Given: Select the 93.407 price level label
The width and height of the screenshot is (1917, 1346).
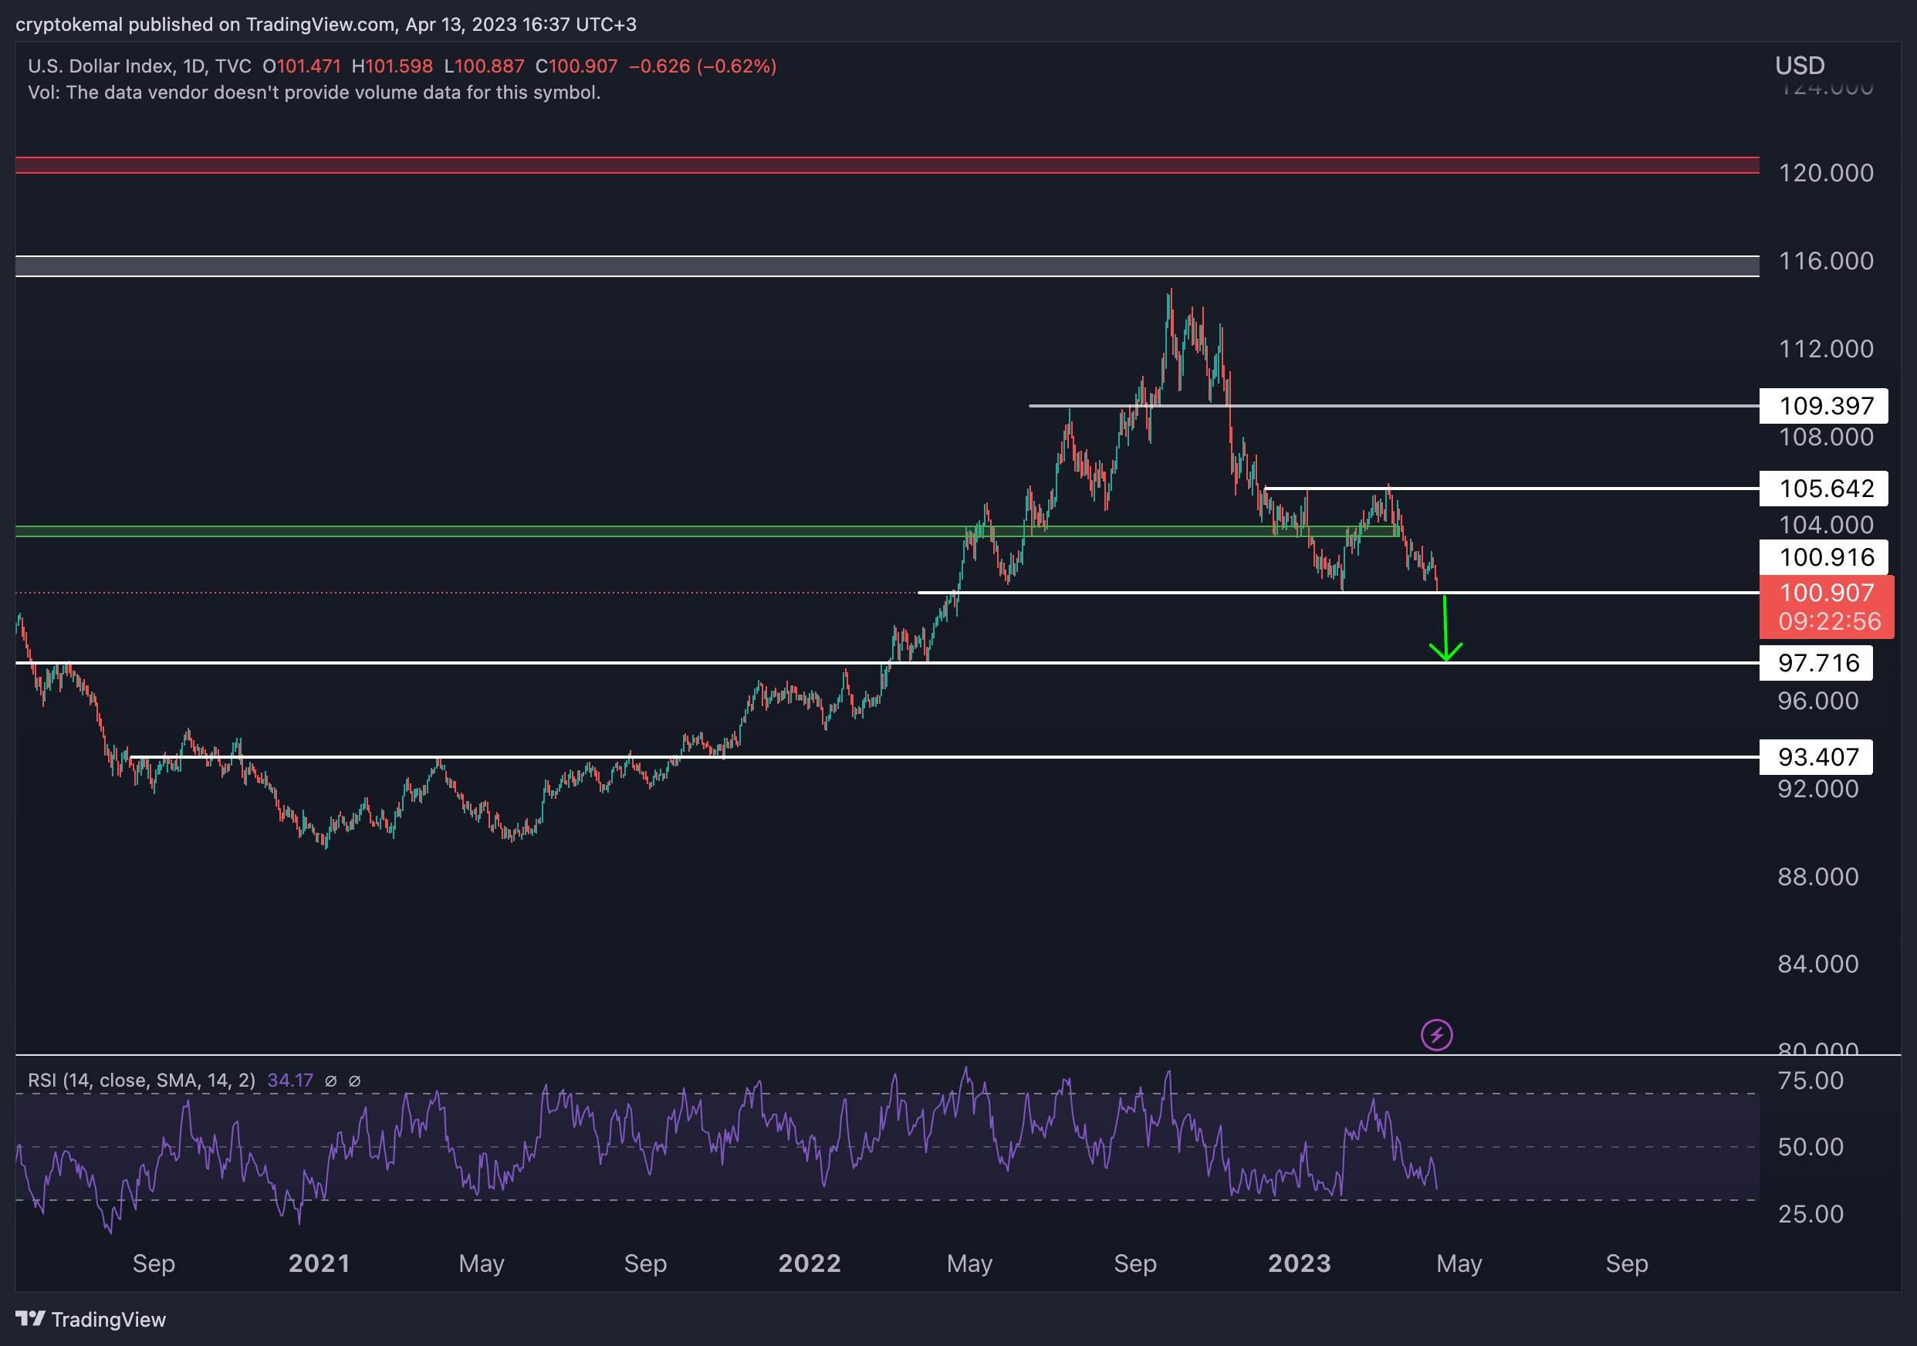Looking at the screenshot, I should 1817,757.
